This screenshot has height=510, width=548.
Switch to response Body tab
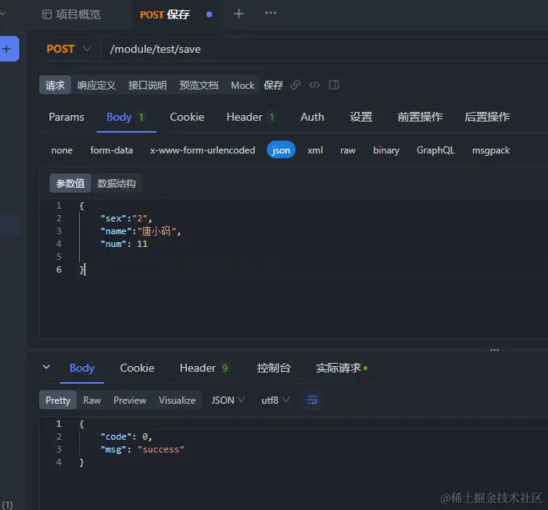[81, 368]
